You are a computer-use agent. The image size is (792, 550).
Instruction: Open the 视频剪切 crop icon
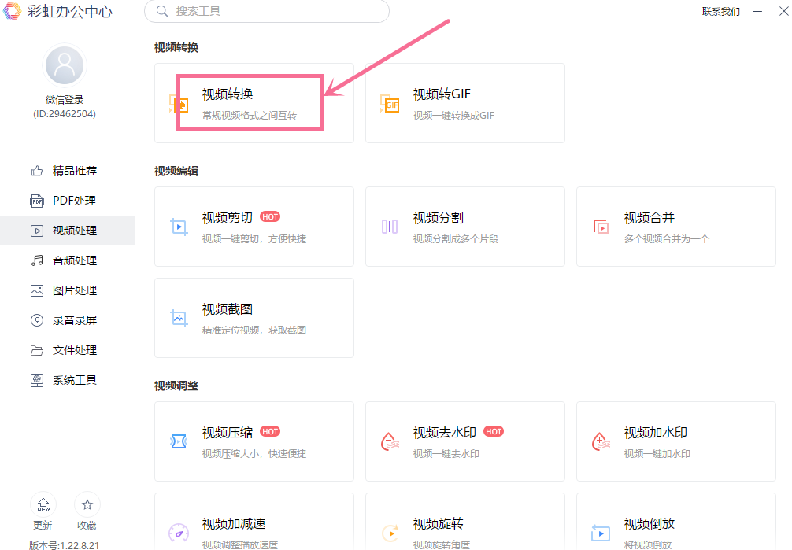click(179, 227)
